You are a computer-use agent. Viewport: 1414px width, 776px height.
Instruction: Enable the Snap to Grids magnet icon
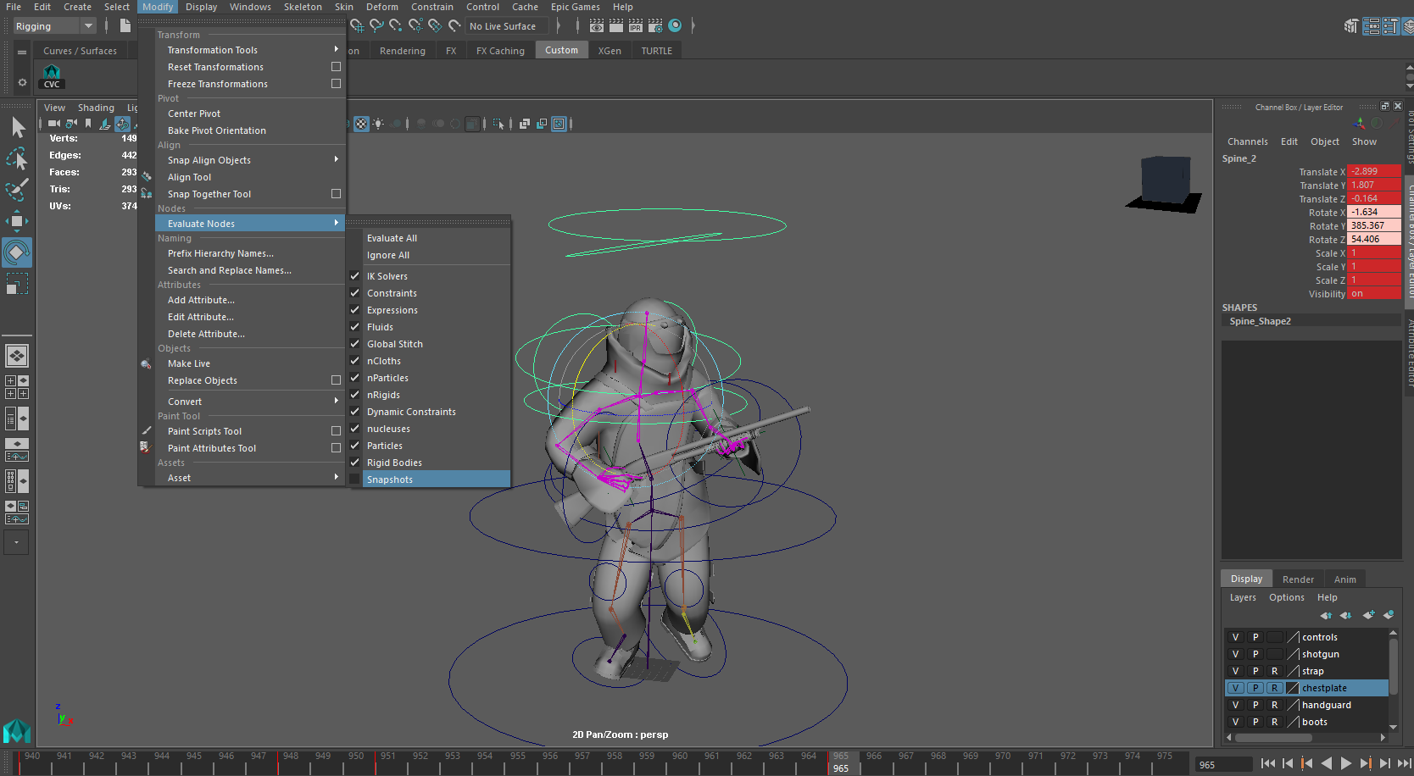pyautogui.click(x=358, y=26)
